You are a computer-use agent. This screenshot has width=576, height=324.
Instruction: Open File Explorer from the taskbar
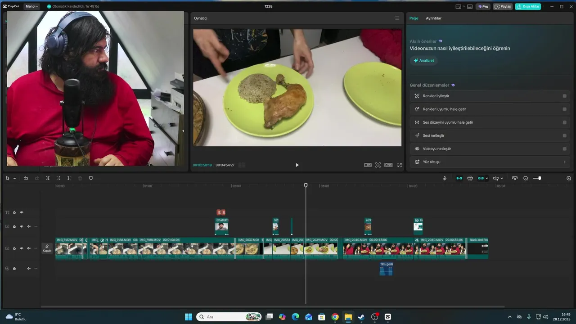point(348,317)
